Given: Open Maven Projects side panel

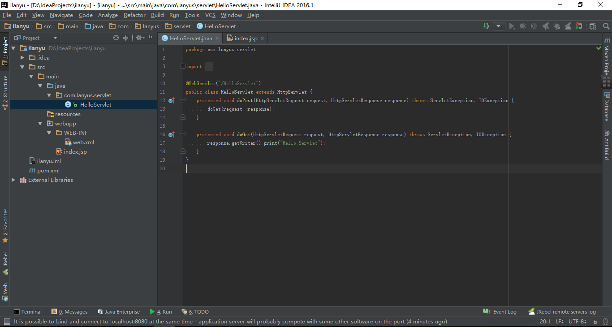Looking at the screenshot, I should click(607, 56).
